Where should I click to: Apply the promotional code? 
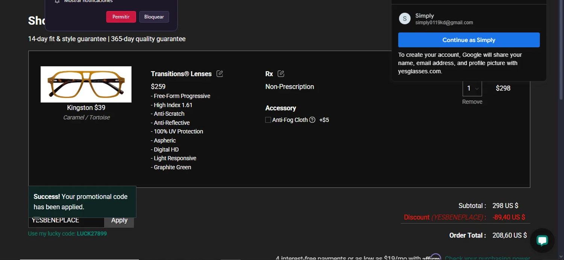pos(119,220)
